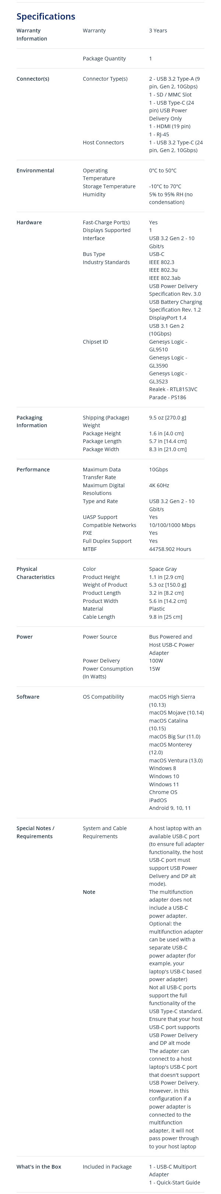Image resolution: width=221 pixels, height=1194 pixels.
Task: Click the Connector(s) section heading
Action: [x=32, y=79]
